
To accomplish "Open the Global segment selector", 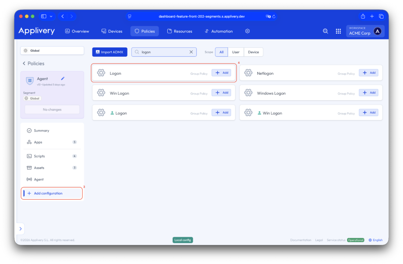I will point(52,50).
